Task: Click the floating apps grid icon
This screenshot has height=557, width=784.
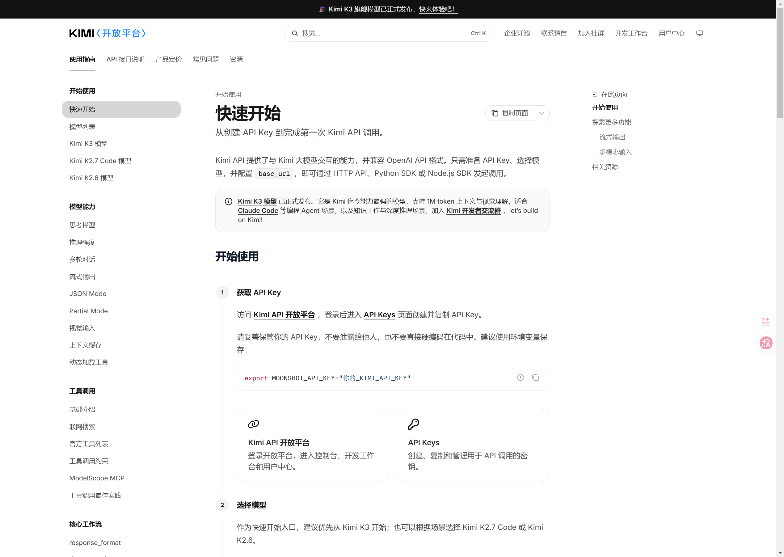Action: [765, 321]
